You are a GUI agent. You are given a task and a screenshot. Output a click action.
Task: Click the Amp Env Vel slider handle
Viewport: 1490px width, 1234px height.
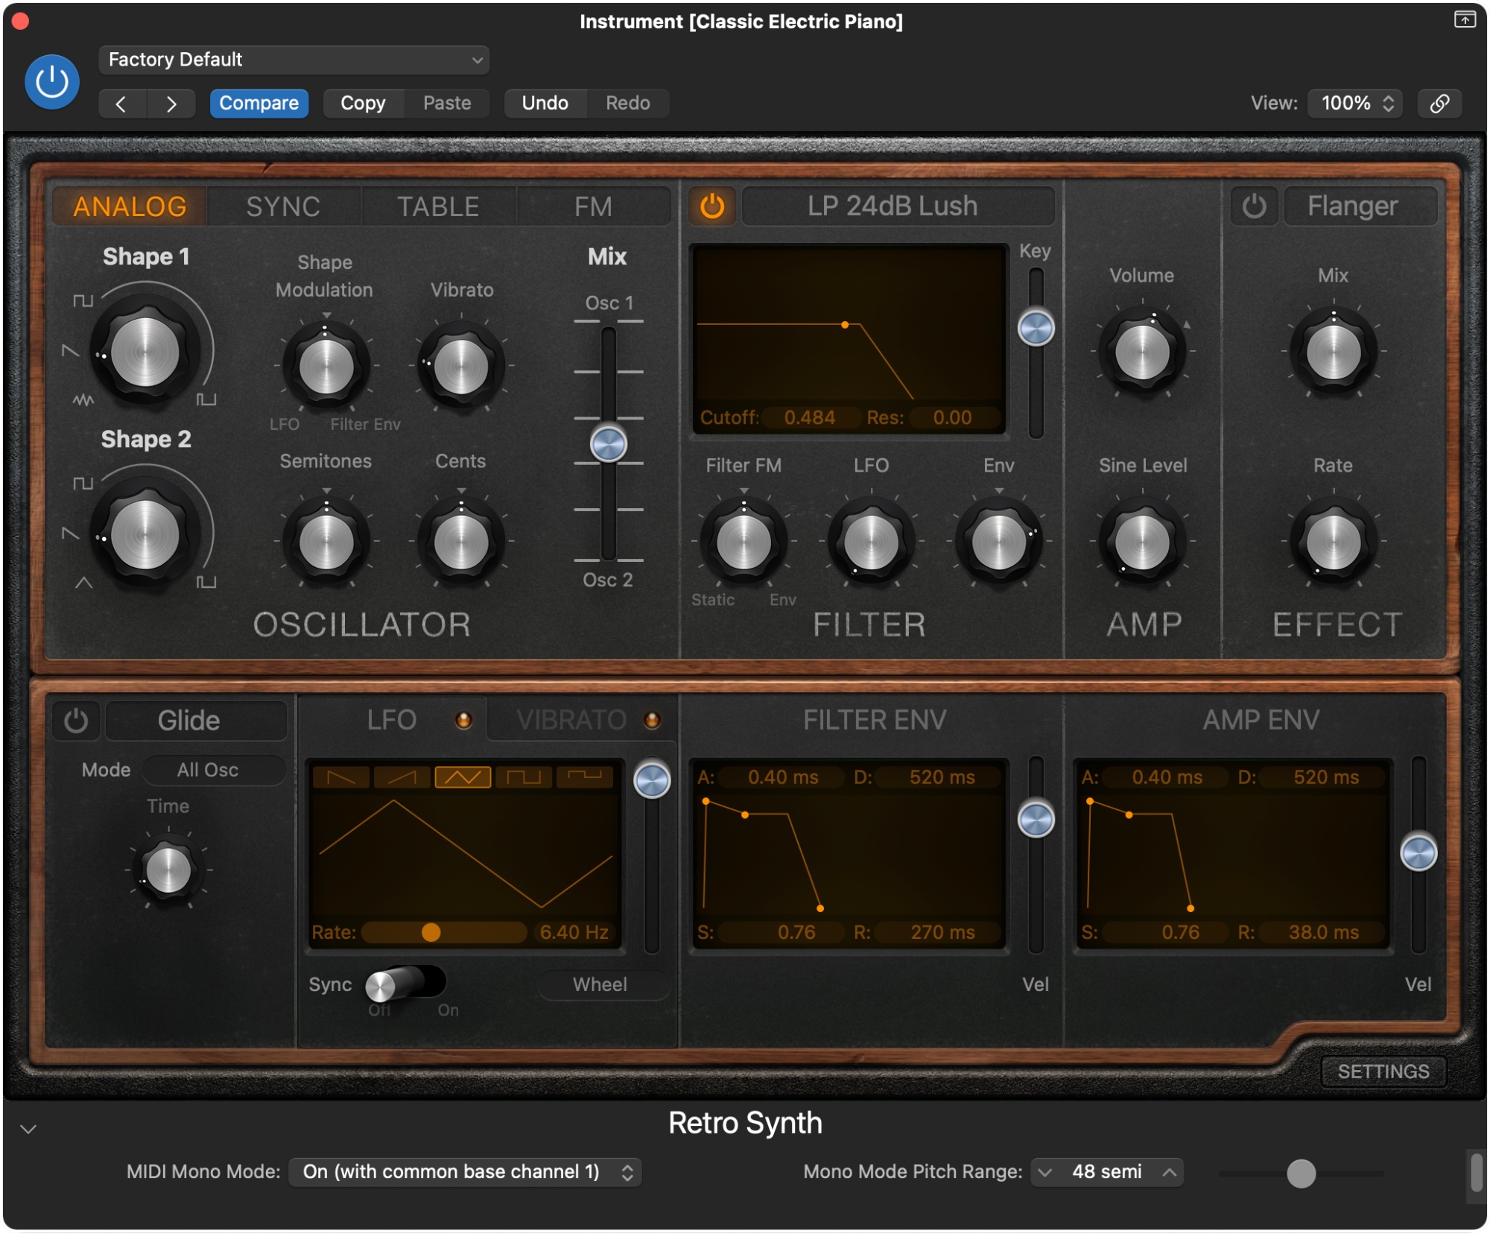point(1418,853)
